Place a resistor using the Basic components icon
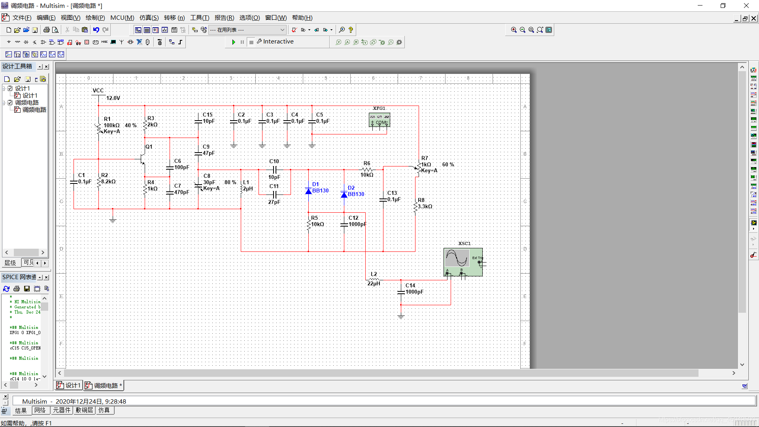 17,42
